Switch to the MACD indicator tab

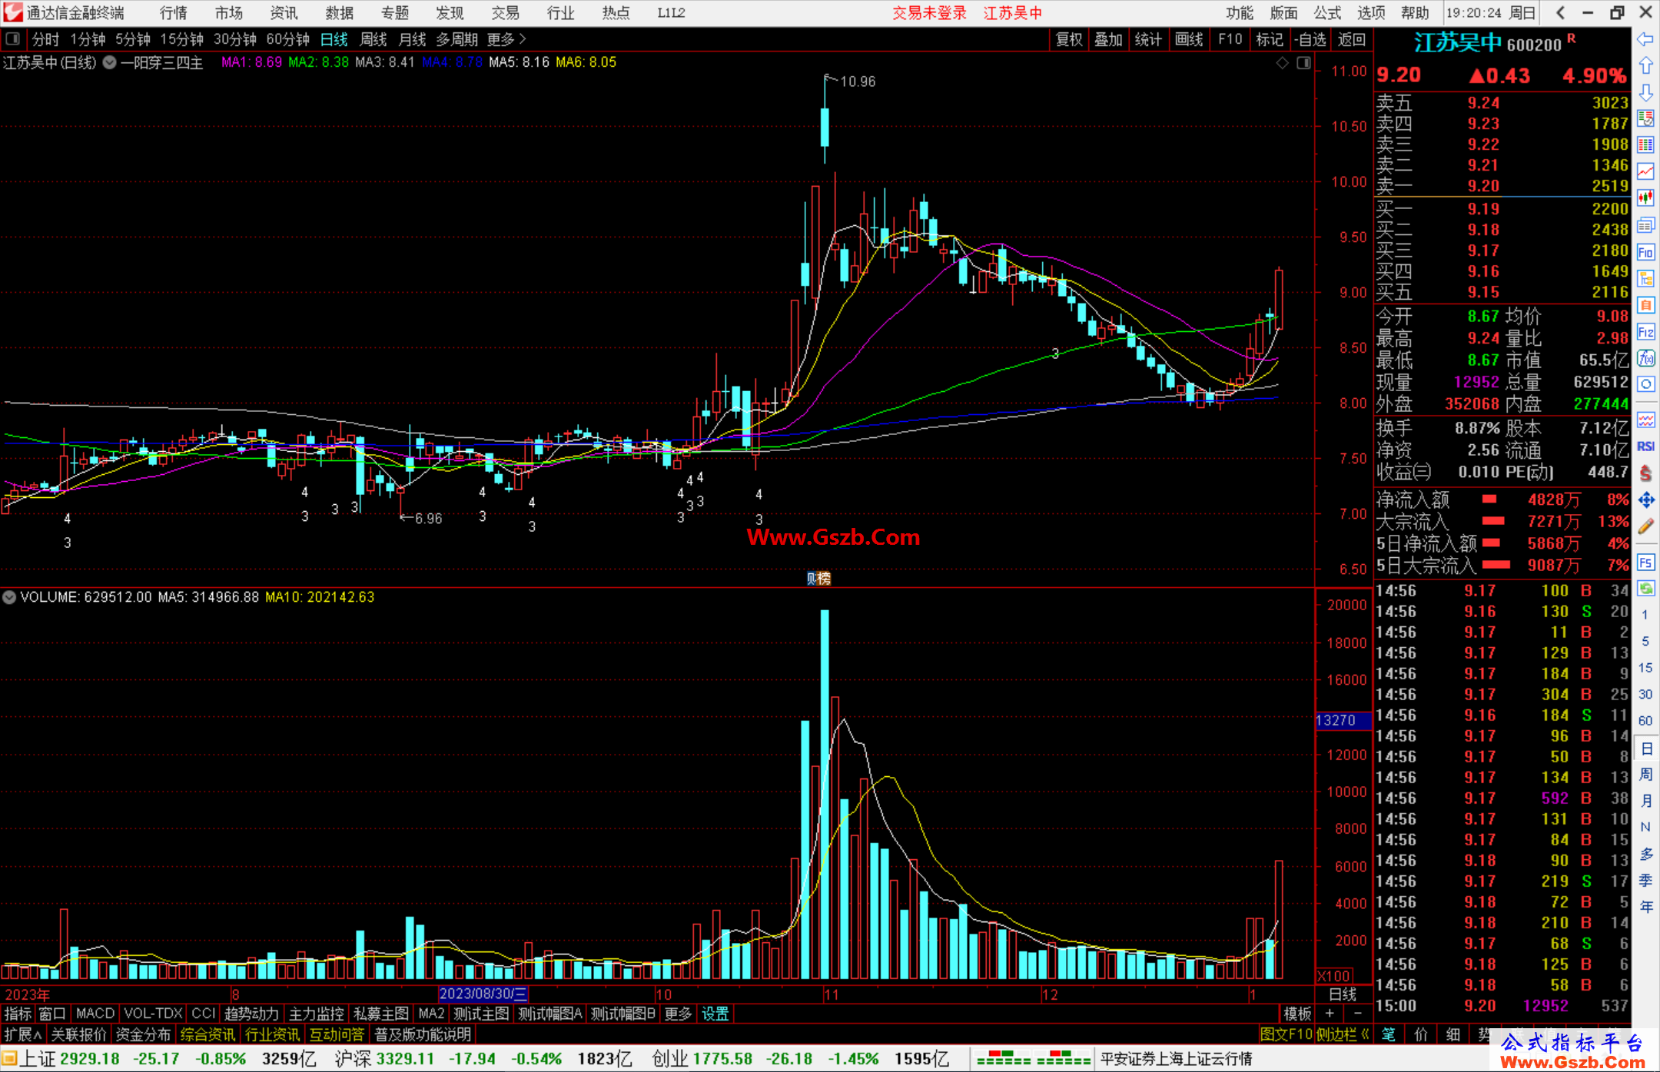coord(95,1014)
